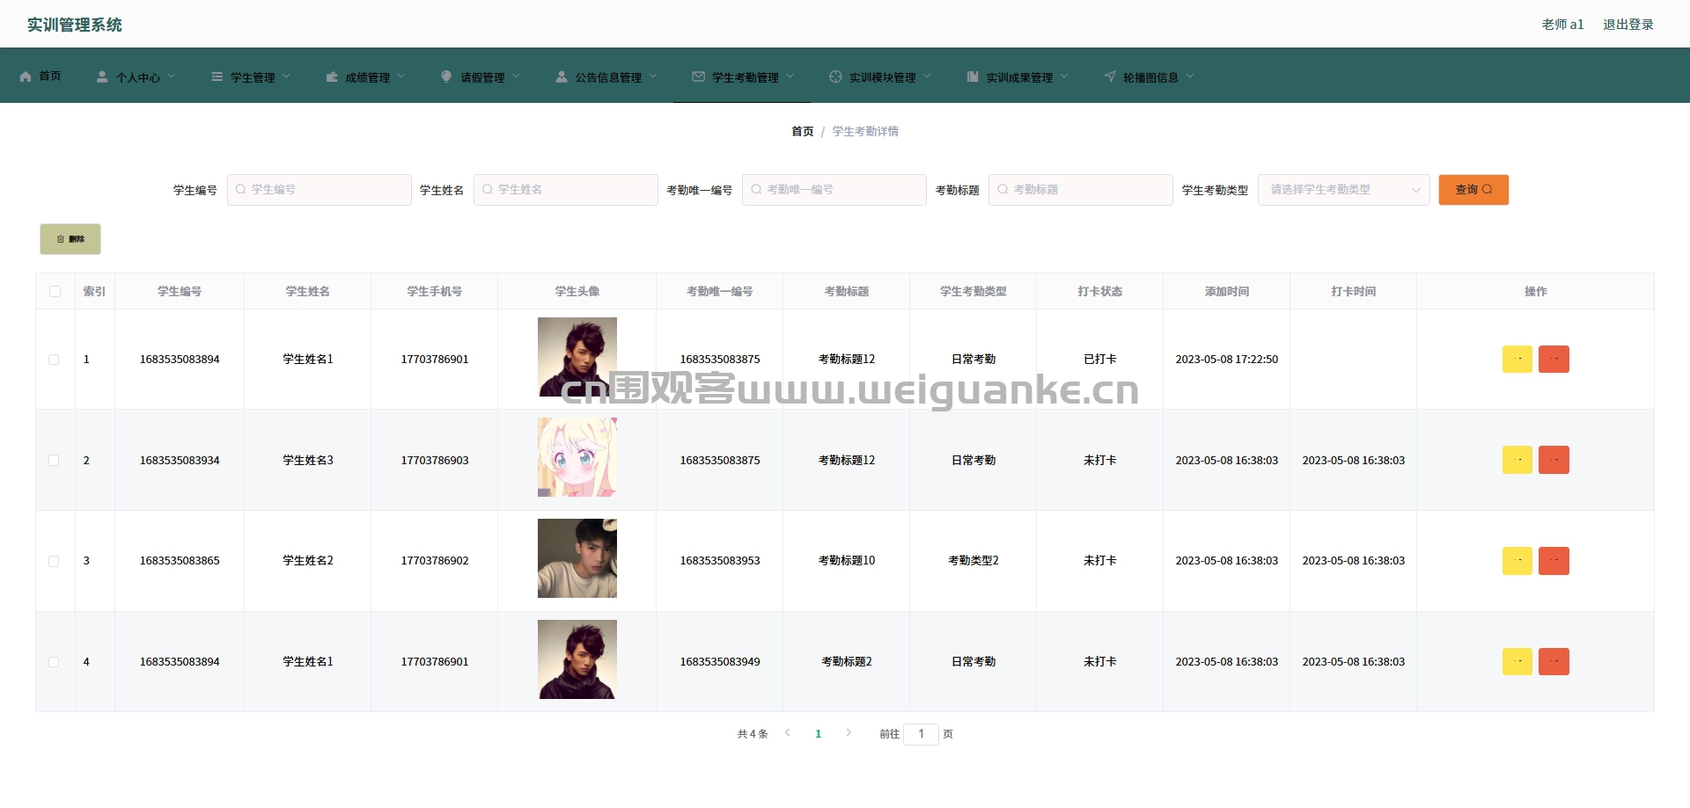Click red action icon in 学生姓名2 row
Image resolution: width=1690 pixels, height=808 pixels.
point(1554,561)
